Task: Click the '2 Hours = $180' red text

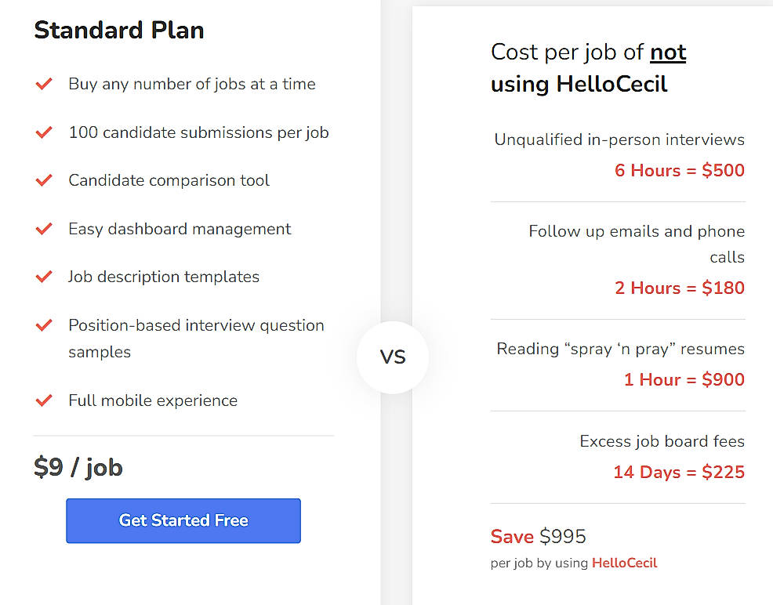Action: point(680,288)
